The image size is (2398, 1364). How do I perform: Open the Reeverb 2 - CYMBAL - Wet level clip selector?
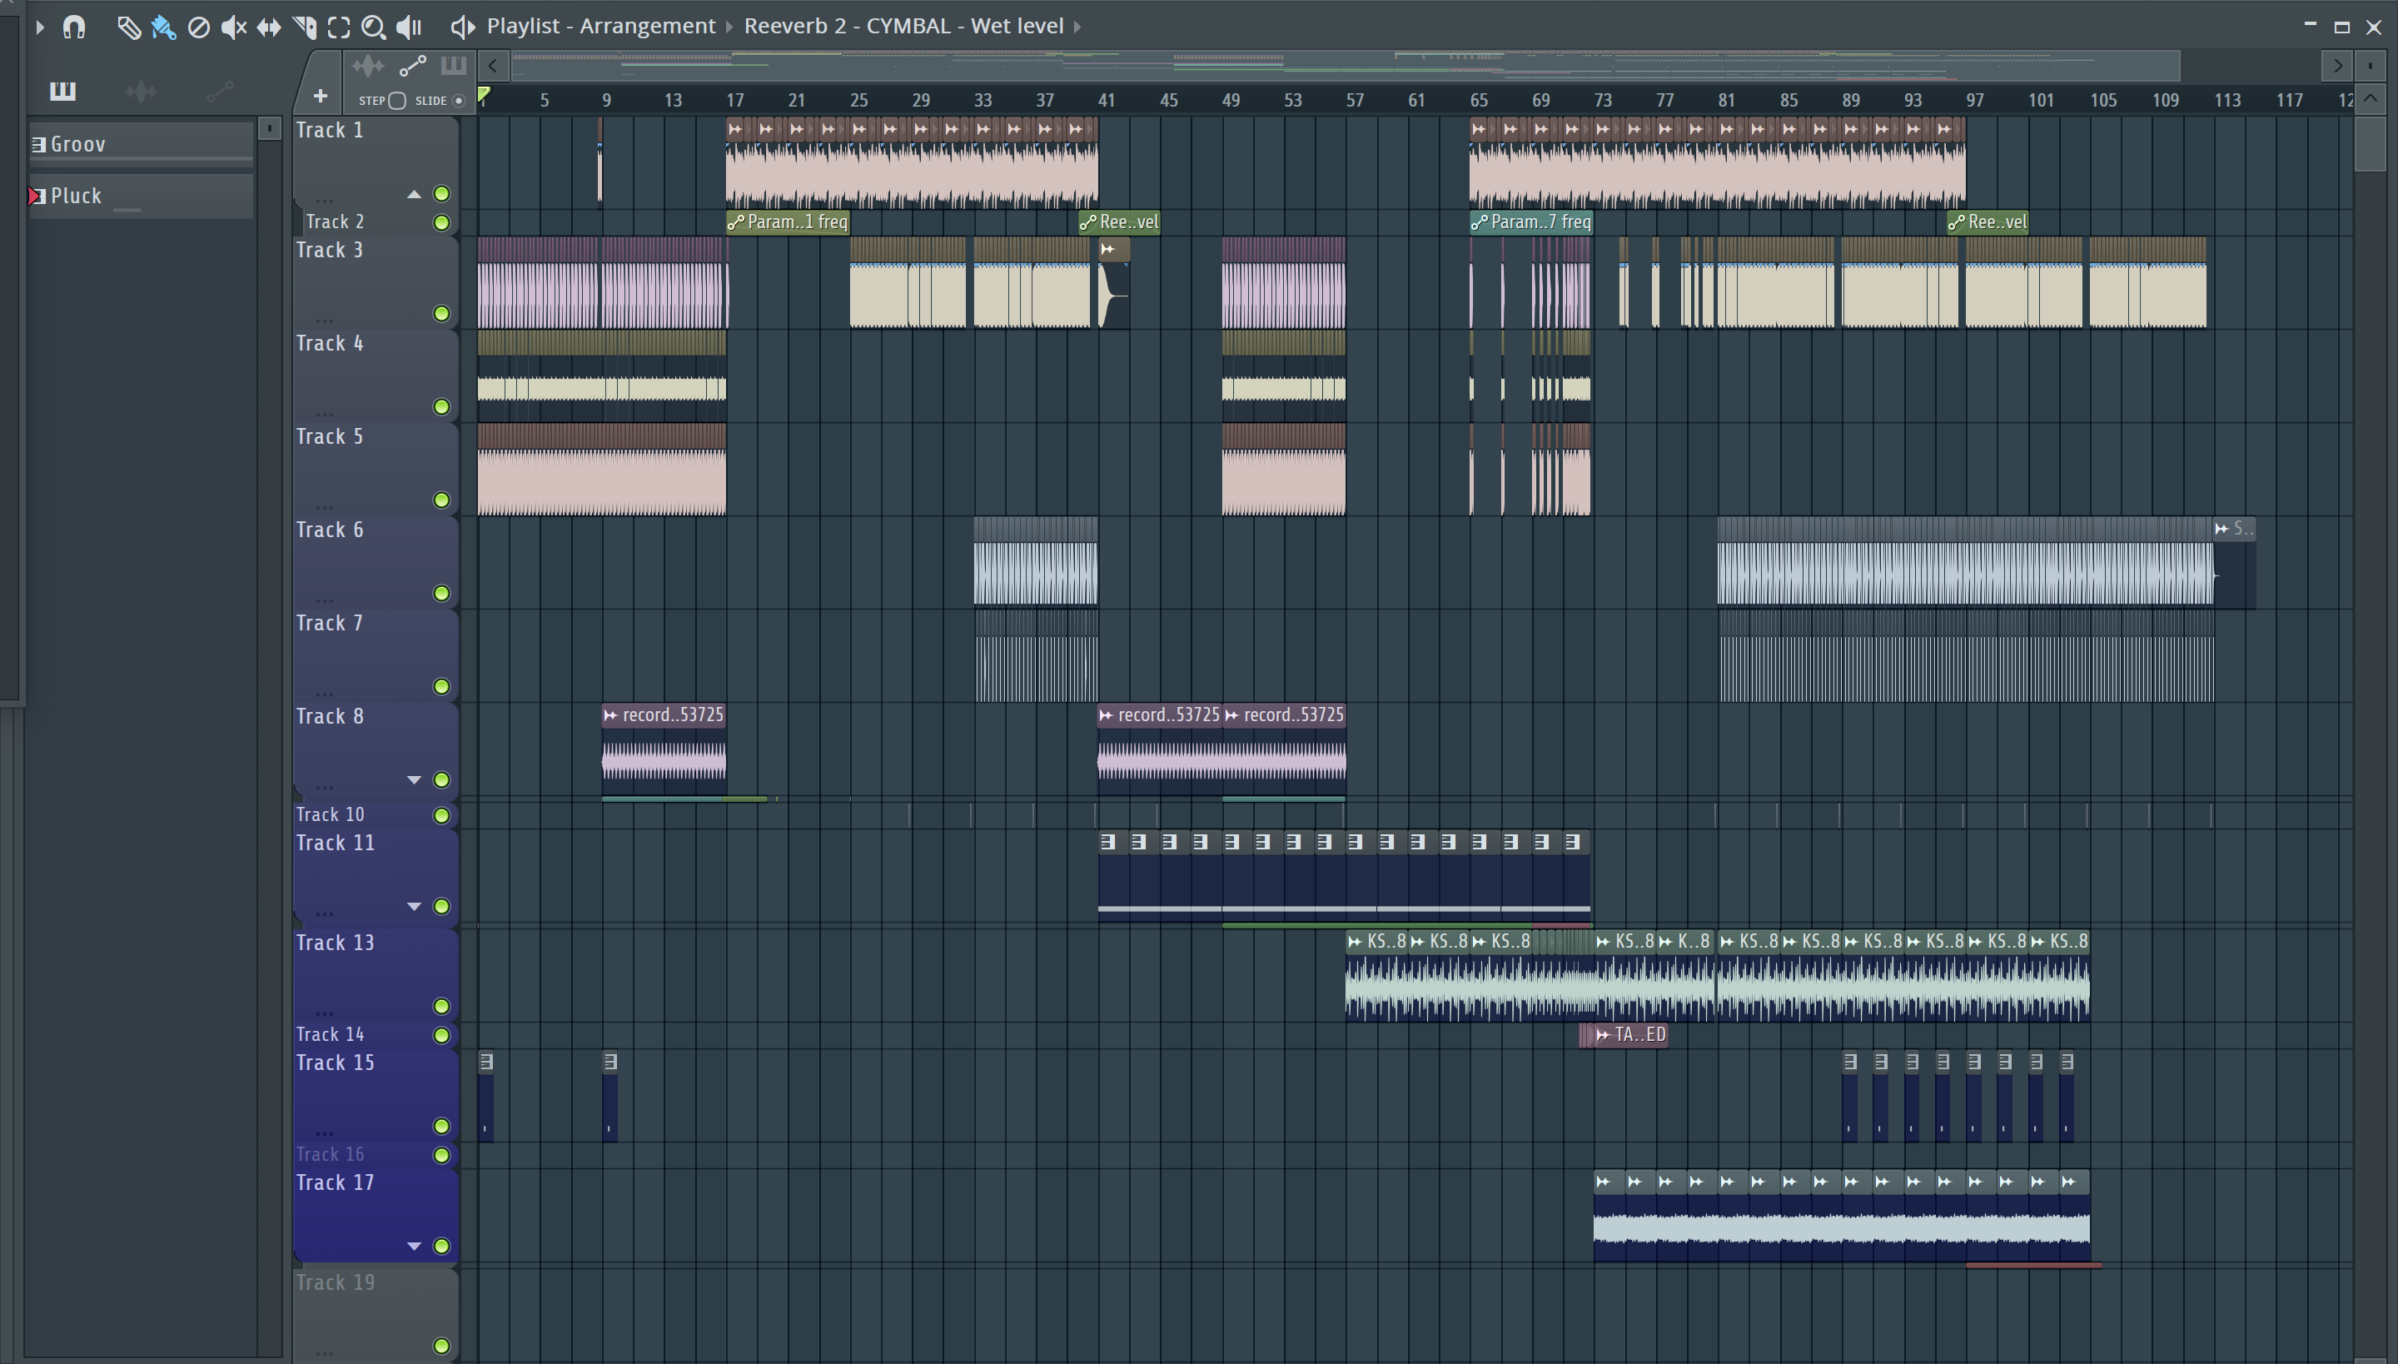click(903, 27)
